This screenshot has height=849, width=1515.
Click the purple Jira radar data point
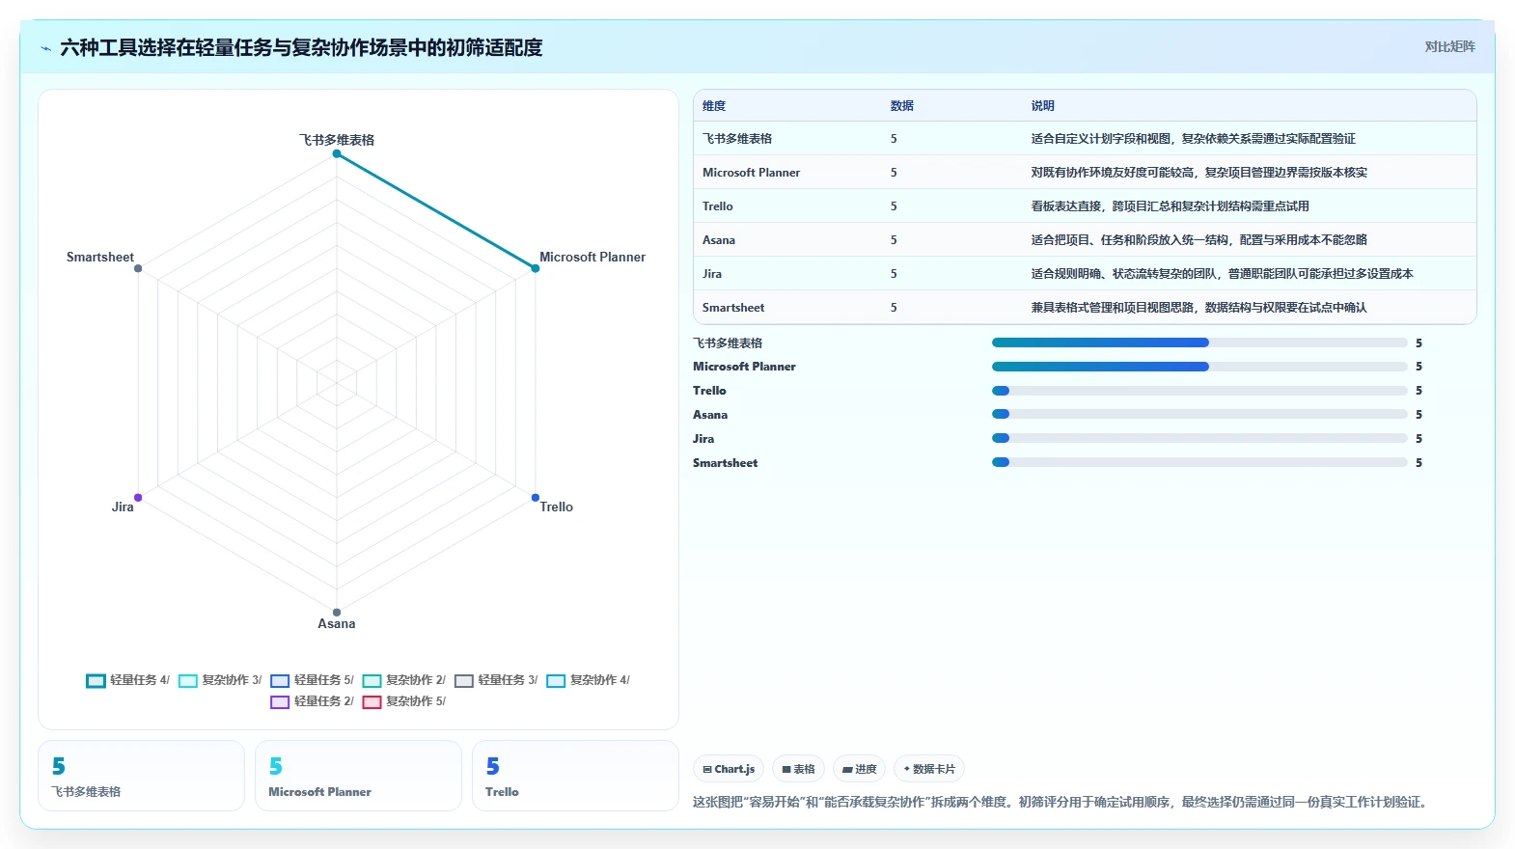pos(138,498)
